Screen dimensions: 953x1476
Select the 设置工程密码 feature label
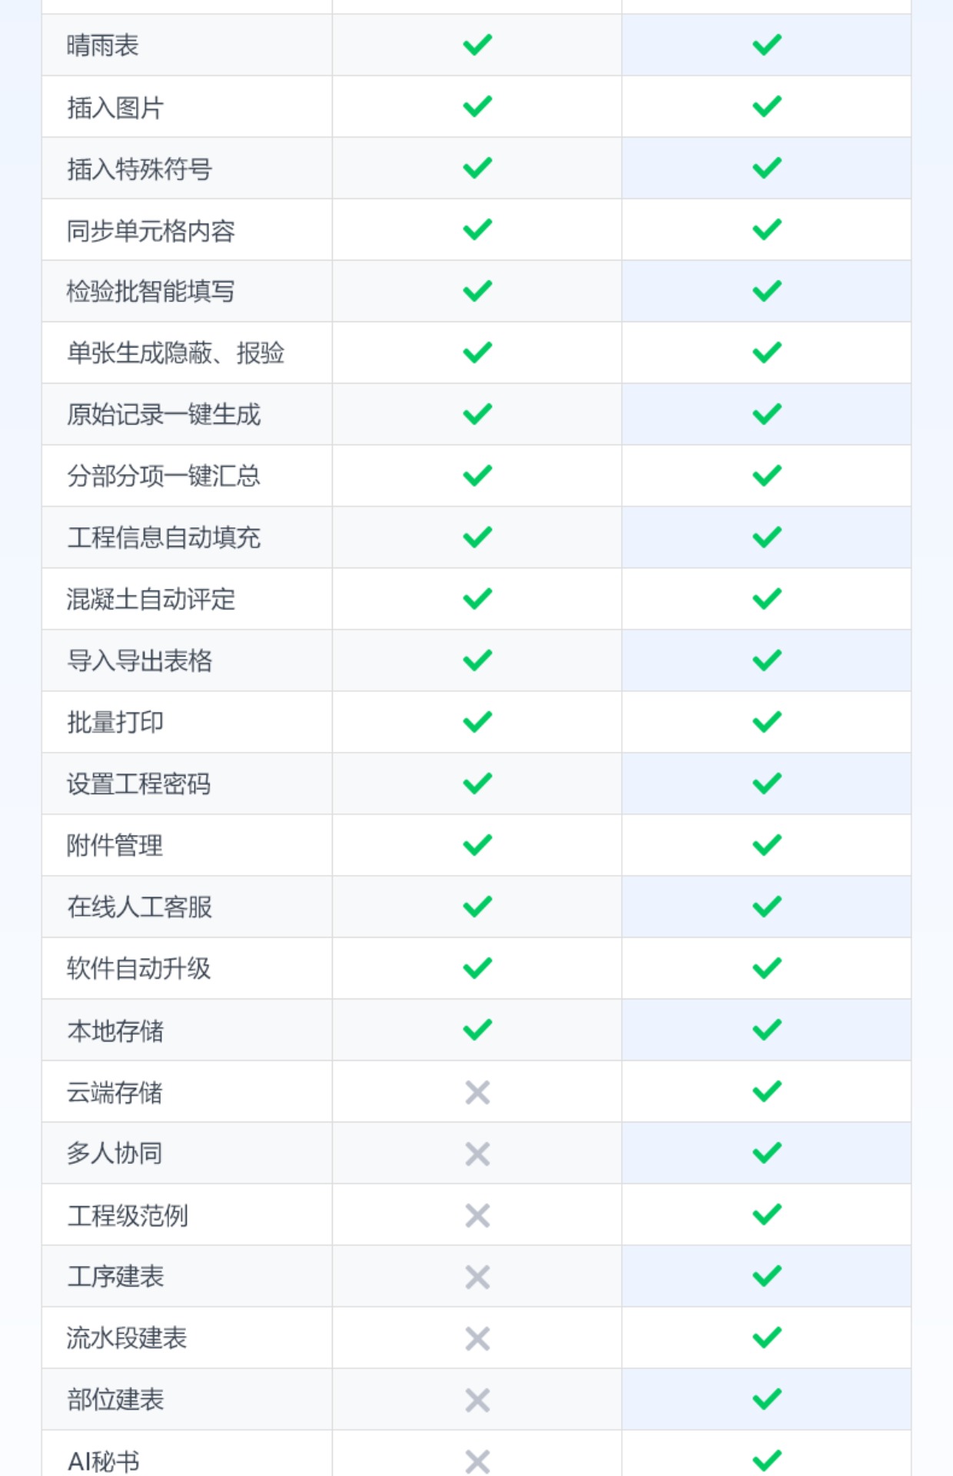(x=139, y=784)
